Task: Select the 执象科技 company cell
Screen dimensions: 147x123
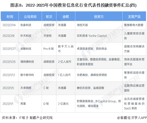Action: click(30, 25)
